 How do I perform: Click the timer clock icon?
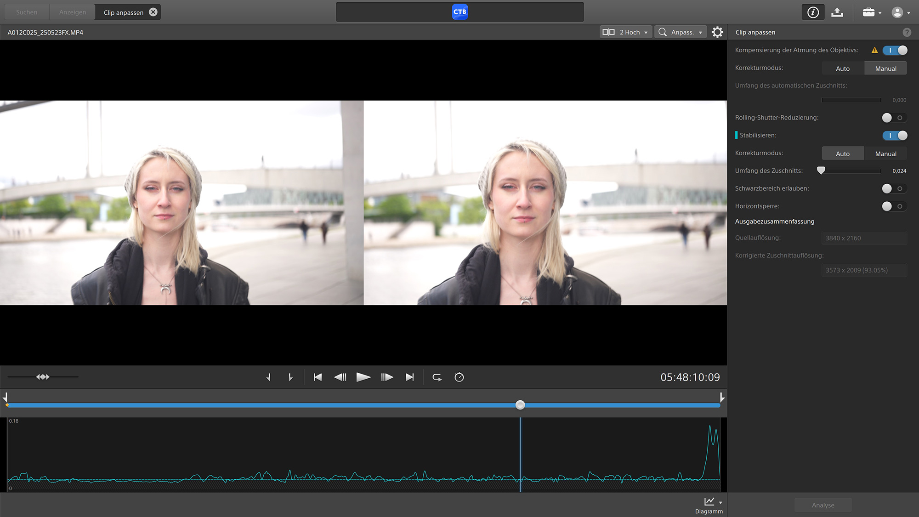pyautogui.click(x=459, y=377)
